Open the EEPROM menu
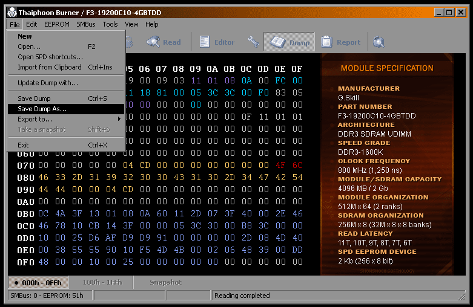The height and width of the screenshot is (307, 473). pyautogui.click(x=57, y=24)
